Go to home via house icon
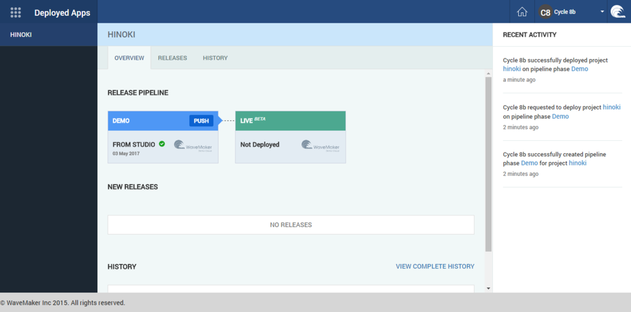Screen dimensions: 631x312 click(522, 12)
